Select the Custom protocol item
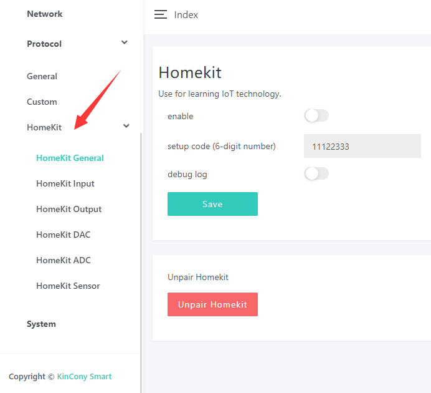Viewport: 431px width, 393px height. click(42, 102)
